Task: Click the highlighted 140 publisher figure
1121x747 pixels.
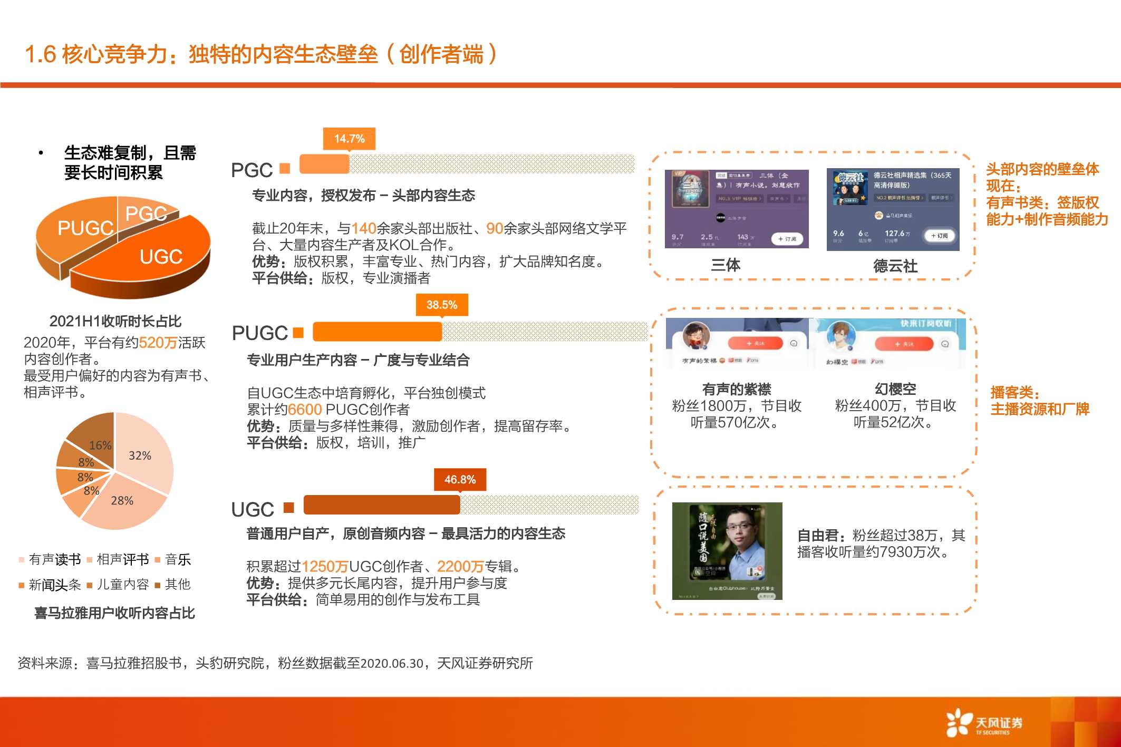Action: 364,228
